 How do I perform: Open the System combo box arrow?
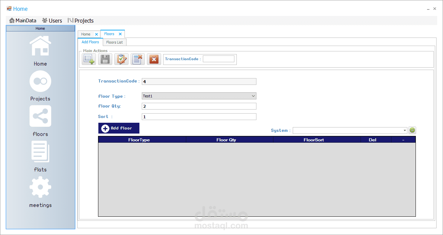pos(405,131)
